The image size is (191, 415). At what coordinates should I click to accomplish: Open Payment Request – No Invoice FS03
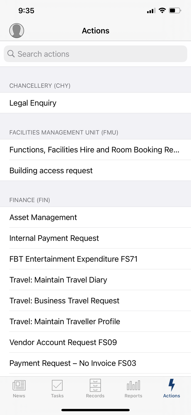(72, 363)
